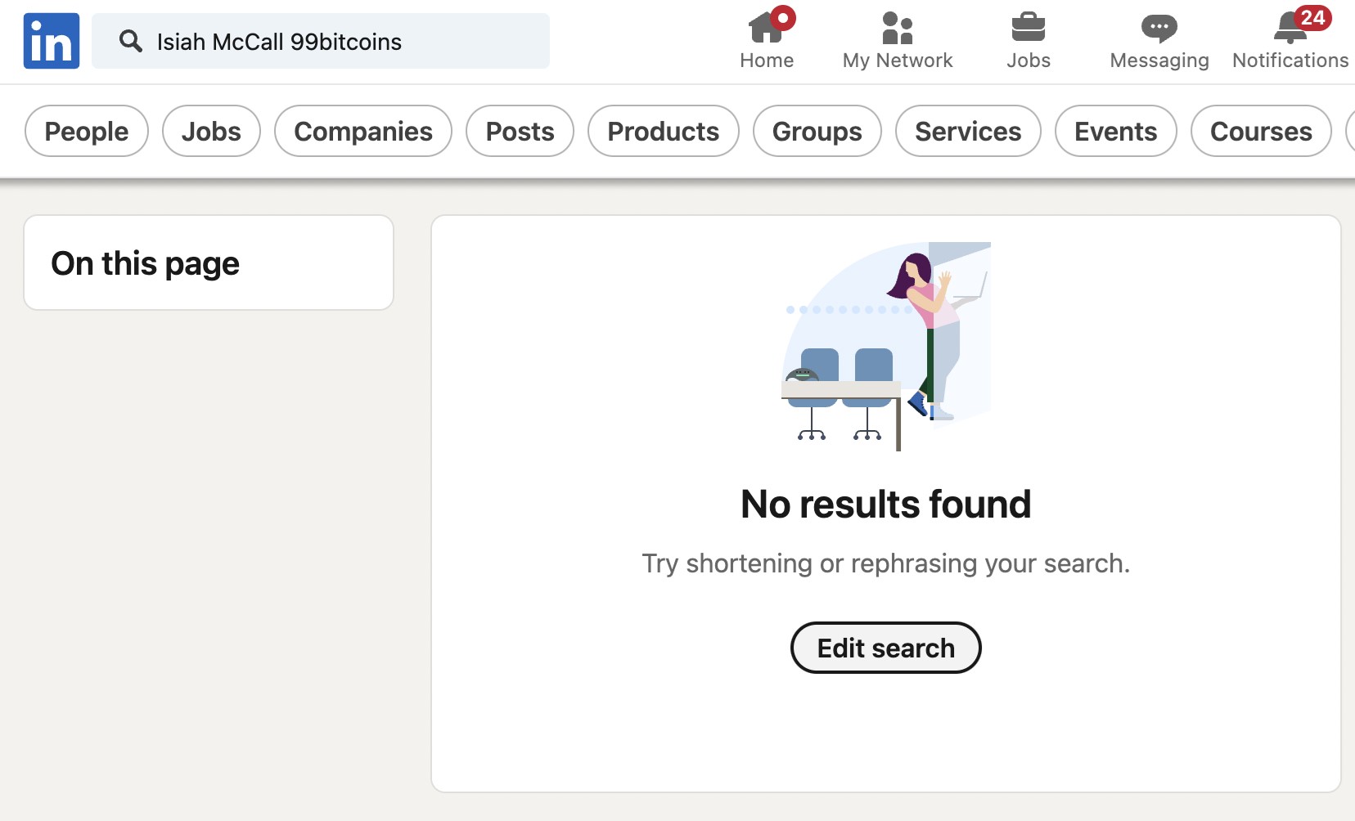Image resolution: width=1355 pixels, height=821 pixels.
Task: Click the 24 notifications badge
Action: (1312, 18)
